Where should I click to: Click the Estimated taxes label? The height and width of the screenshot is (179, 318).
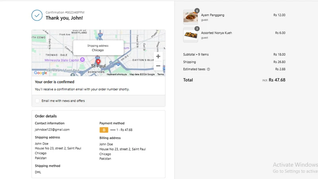(194, 69)
